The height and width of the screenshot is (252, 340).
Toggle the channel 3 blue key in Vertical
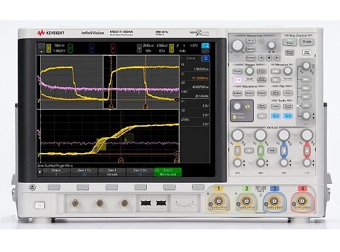point(283,151)
